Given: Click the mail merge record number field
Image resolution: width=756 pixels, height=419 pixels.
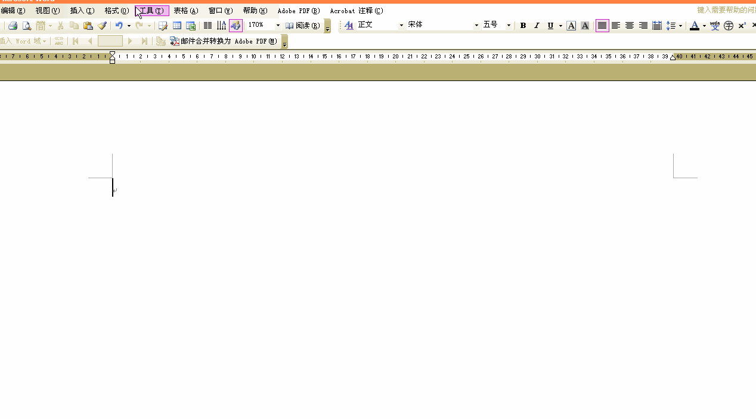Looking at the screenshot, I should point(110,41).
